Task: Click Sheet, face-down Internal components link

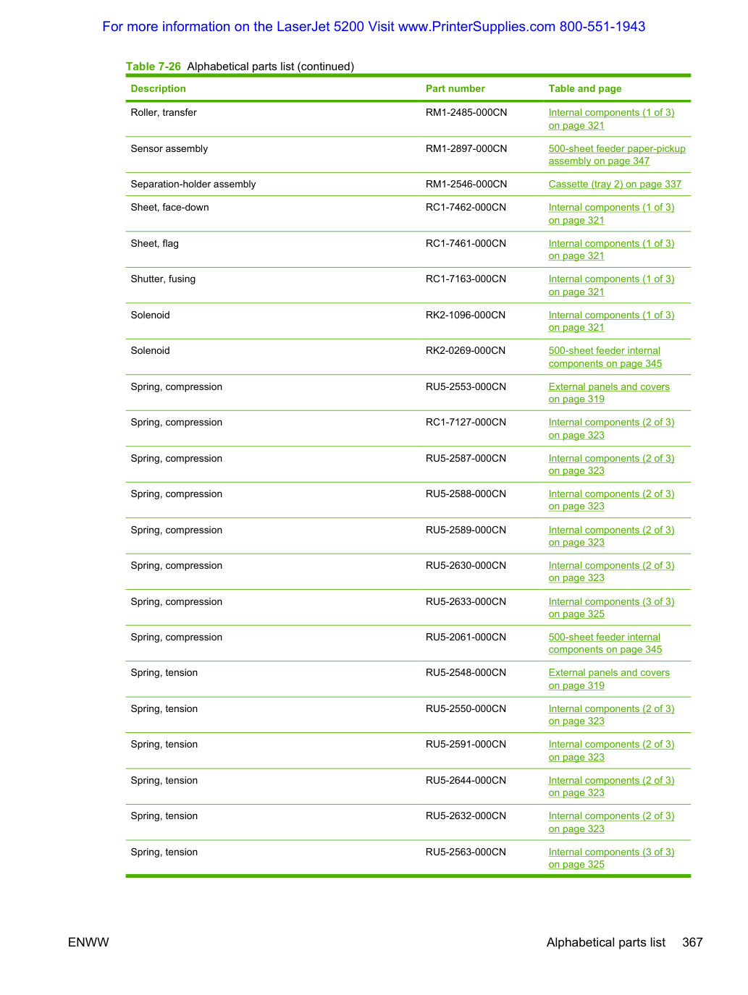Action: [611, 213]
